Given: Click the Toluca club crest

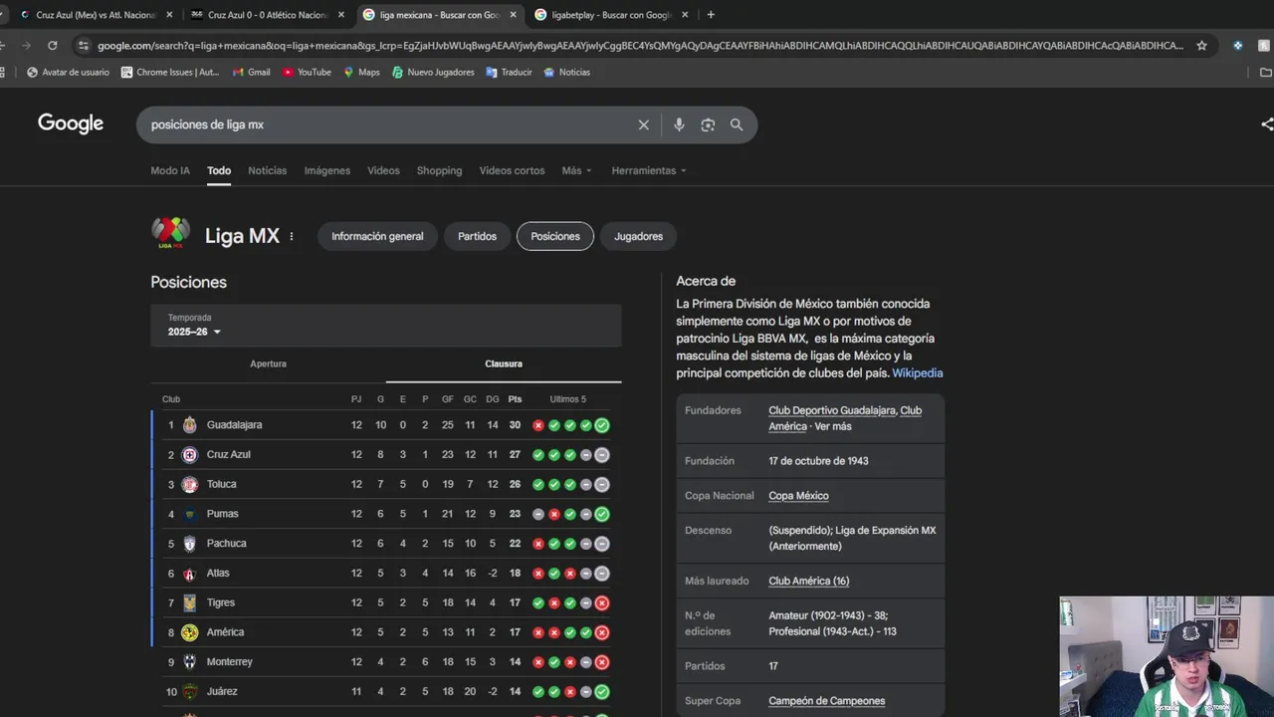Looking at the screenshot, I should [189, 484].
